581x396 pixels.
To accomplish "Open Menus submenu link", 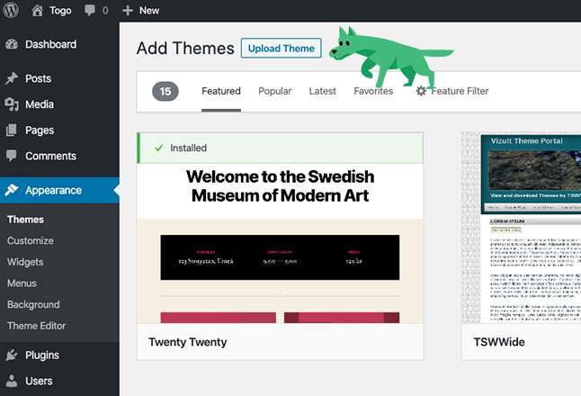I will tap(22, 283).
